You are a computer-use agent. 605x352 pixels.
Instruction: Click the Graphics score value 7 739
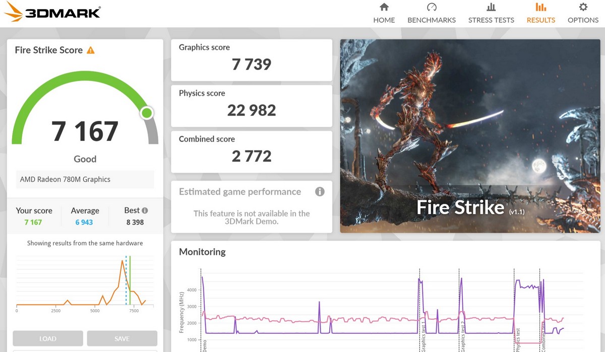point(252,64)
